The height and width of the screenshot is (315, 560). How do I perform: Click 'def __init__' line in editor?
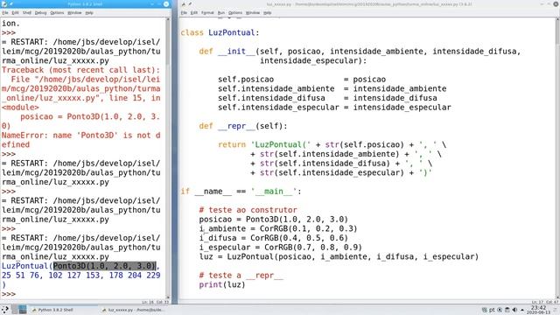[x=360, y=51]
